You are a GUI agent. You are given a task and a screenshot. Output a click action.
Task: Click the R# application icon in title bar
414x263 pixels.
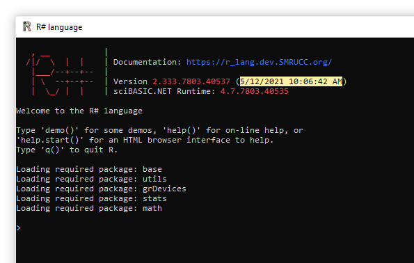pos(27,26)
